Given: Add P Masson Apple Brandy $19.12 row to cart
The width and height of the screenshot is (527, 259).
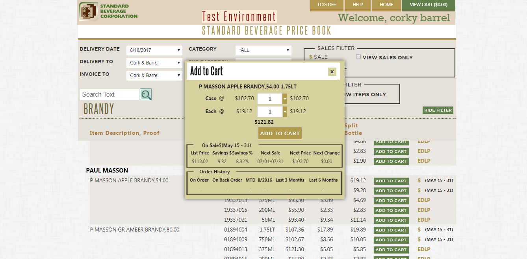Looking at the screenshot, I should point(391,181).
